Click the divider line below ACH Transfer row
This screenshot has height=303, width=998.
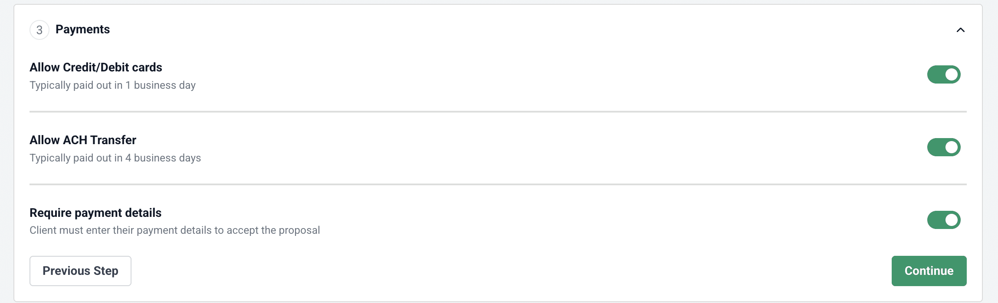(498, 184)
